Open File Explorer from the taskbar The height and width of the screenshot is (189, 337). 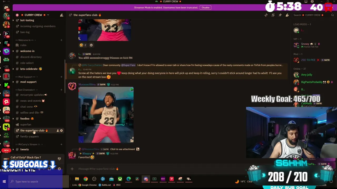pyautogui.click(x=77, y=179)
